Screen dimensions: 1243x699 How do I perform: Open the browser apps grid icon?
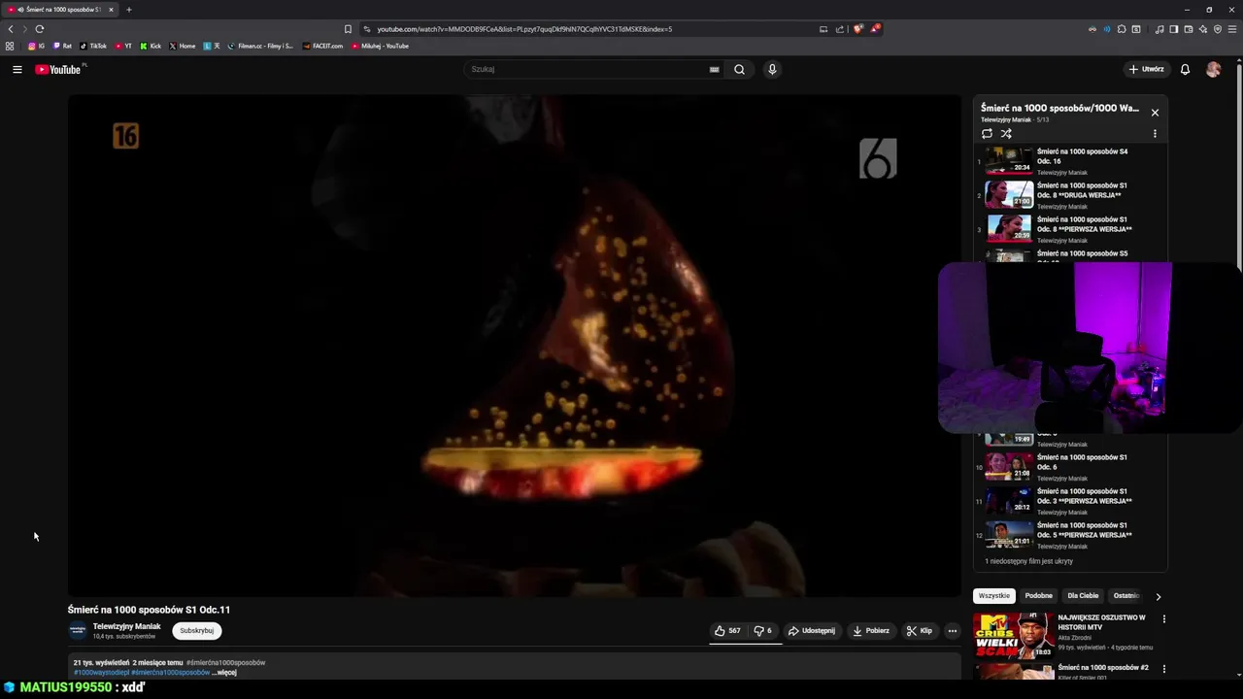point(10,46)
